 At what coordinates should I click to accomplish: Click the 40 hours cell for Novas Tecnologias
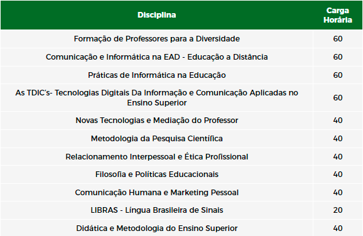pyautogui.click(x=338, y=121)
